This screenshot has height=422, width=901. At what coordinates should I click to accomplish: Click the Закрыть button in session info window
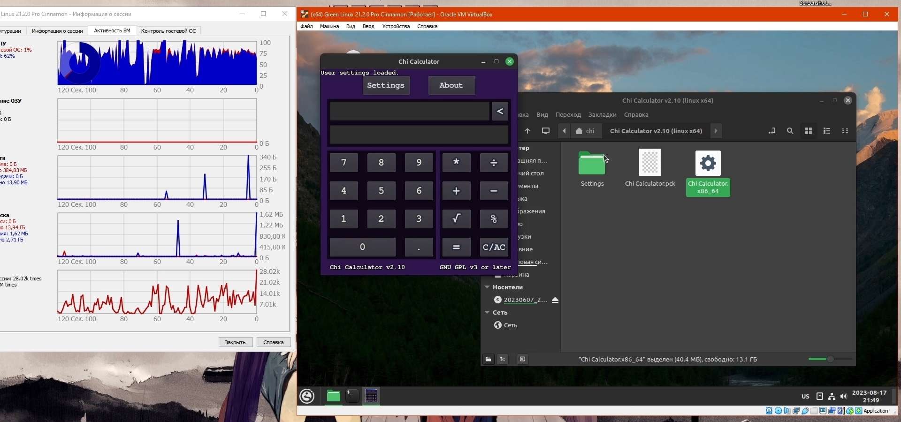[x=236, y=342]
